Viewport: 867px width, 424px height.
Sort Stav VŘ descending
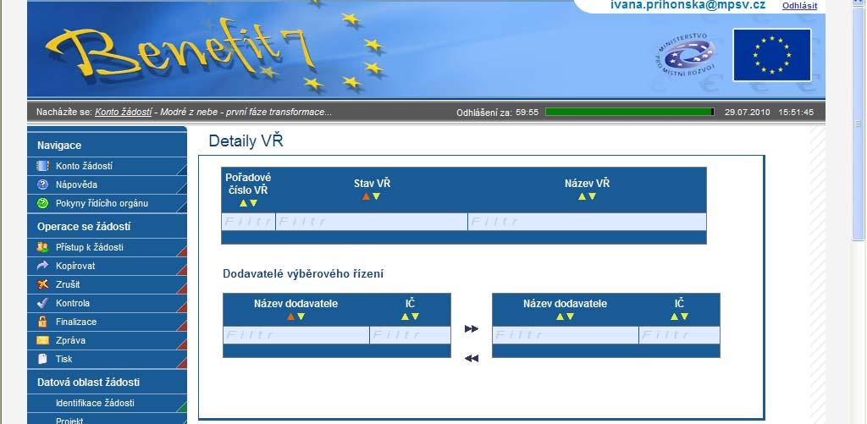pos(376,196)
